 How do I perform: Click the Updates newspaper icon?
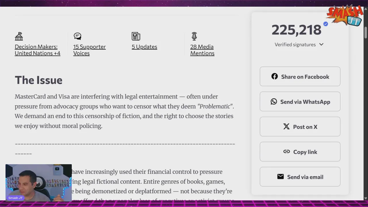pos(136,36)
